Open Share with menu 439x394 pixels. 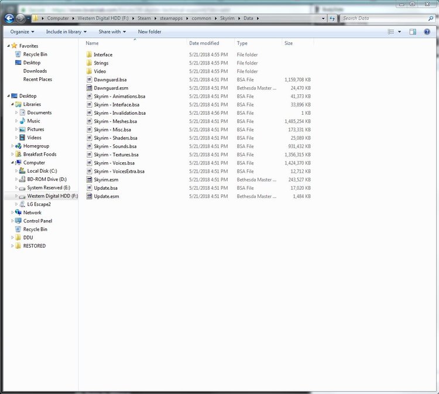click(x=112, y=32)
